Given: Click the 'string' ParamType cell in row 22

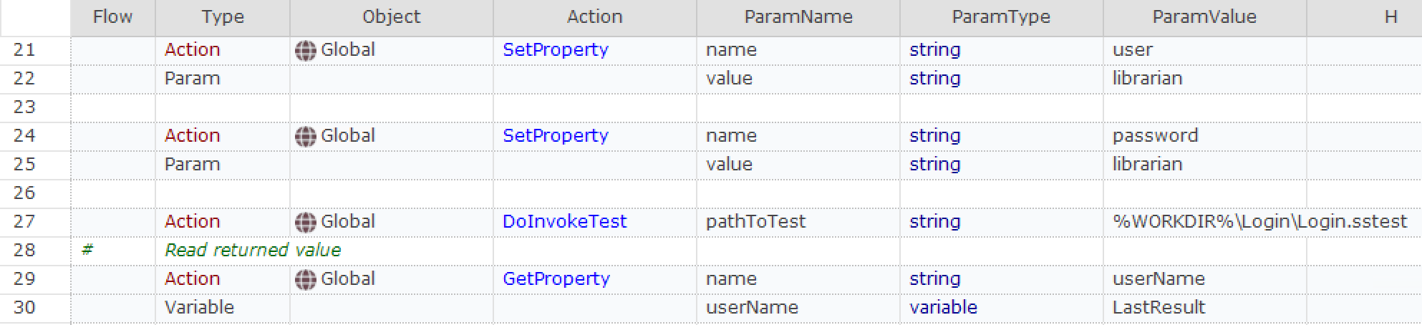Looking at the screenshot, I should point(934,79).
